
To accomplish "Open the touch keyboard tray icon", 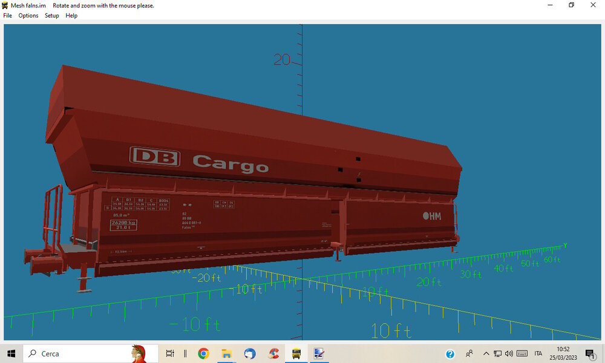I will 522,353.
